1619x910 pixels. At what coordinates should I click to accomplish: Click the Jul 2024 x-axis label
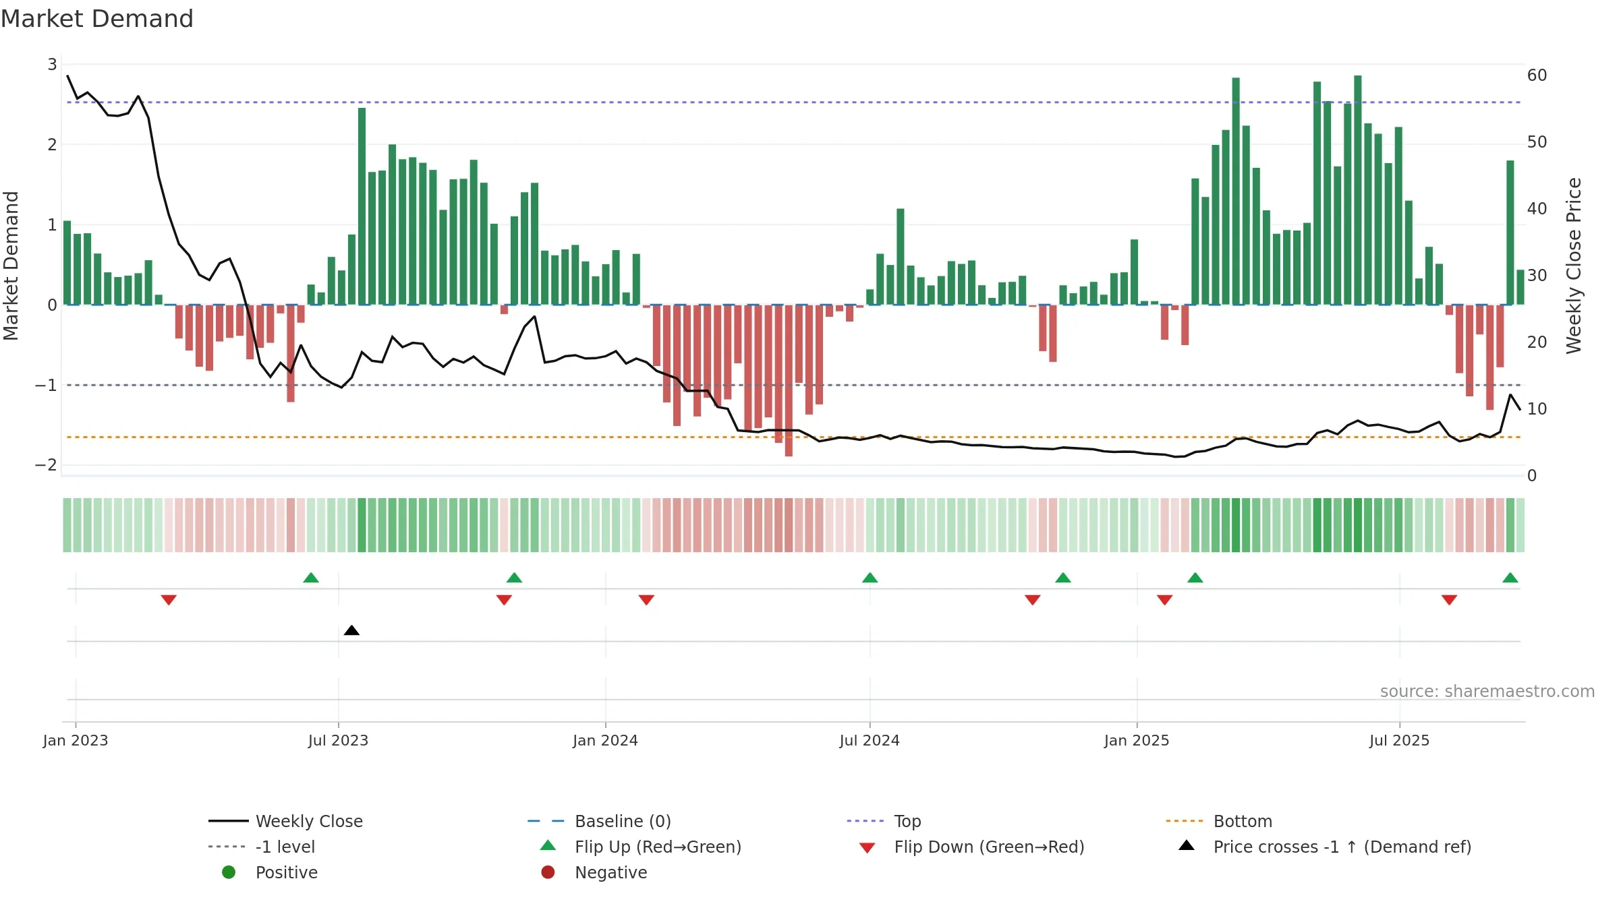870,740
